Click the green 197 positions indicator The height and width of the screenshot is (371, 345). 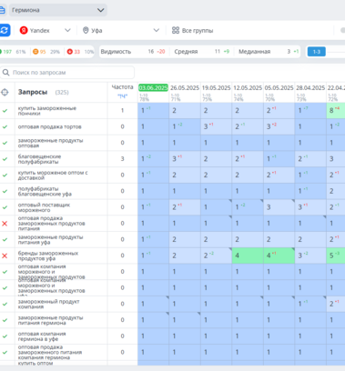pyautogui.click(x=5, y=52)
